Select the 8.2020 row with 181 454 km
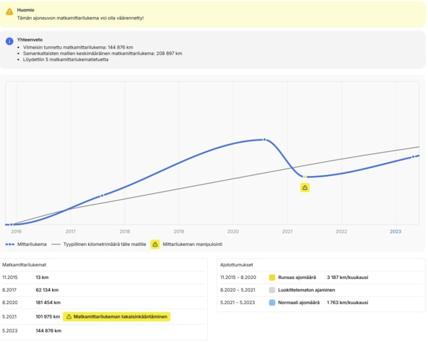Screen dimensions: 428x343 pos(103,303)
